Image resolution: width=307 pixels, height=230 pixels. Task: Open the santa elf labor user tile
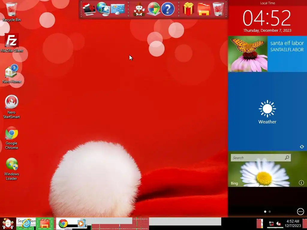pos(287,54)
